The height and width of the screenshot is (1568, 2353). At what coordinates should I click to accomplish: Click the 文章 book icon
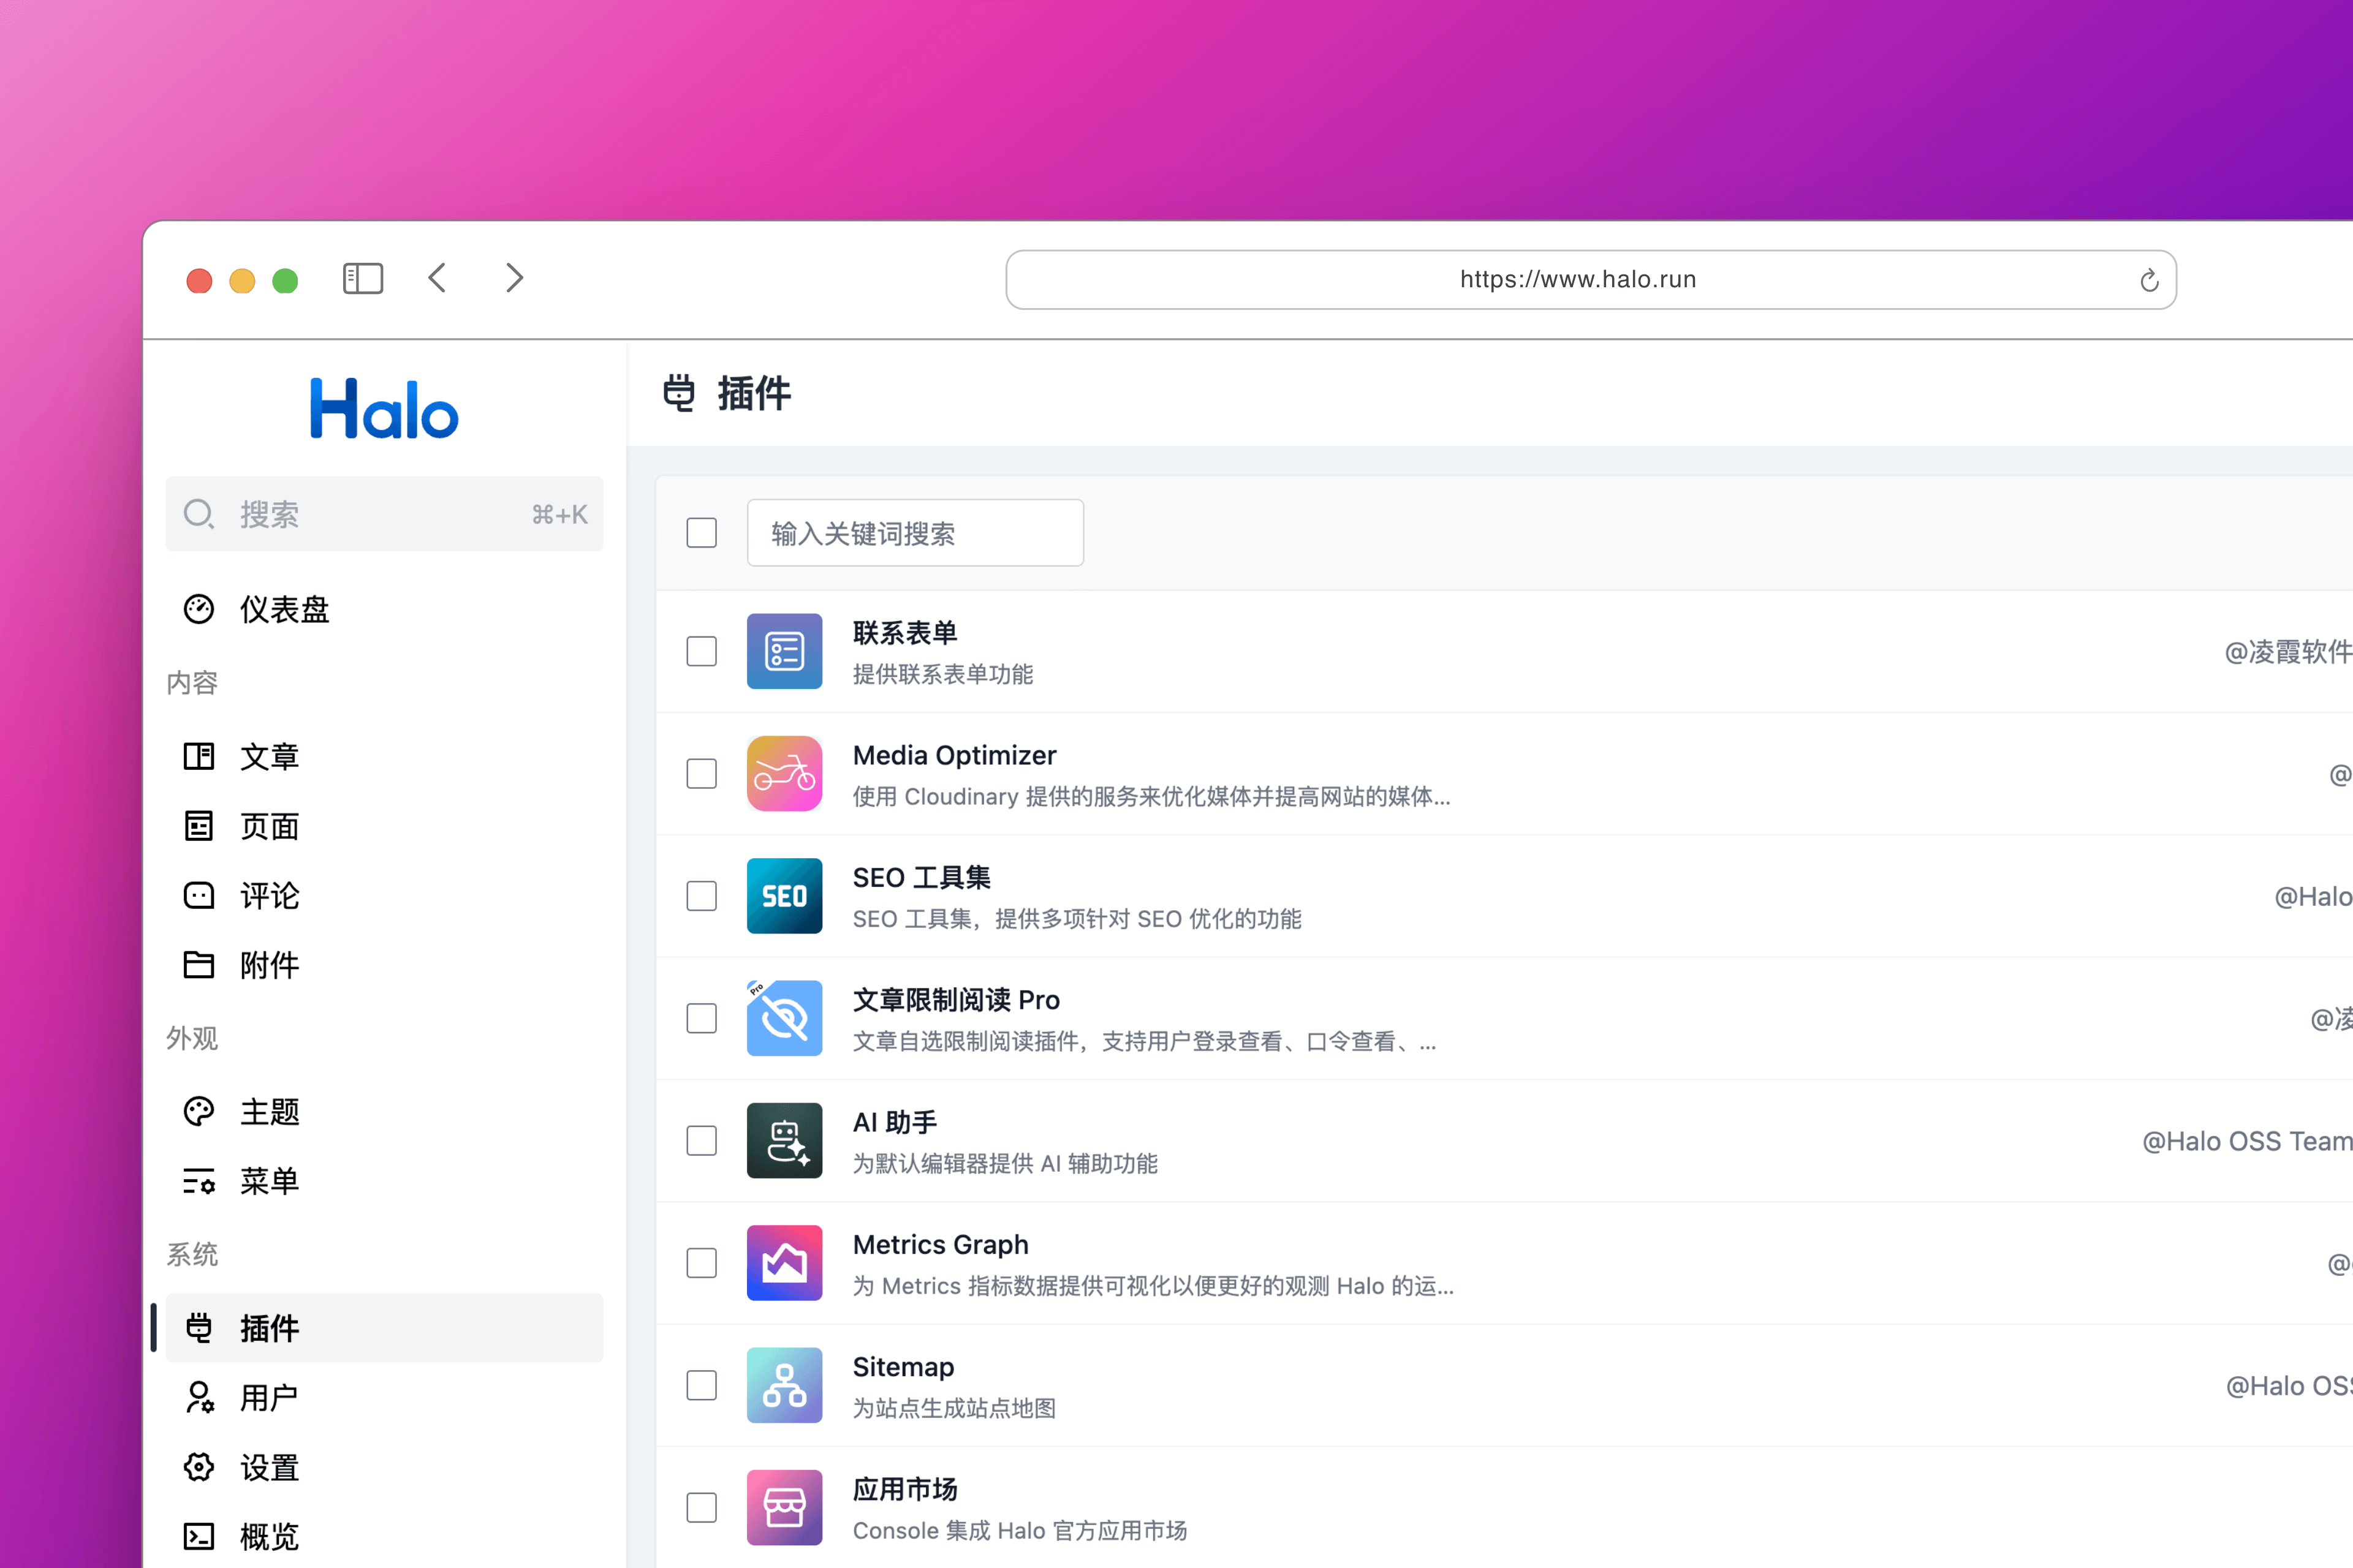199,756
